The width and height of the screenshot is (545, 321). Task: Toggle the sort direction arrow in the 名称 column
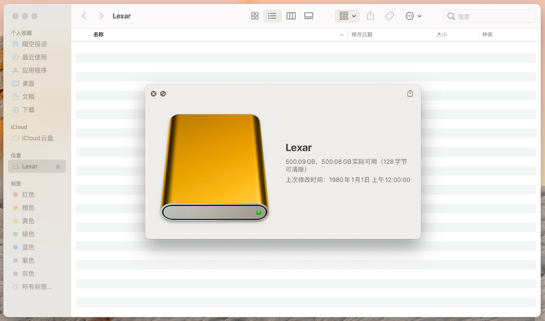click(342, 35)
